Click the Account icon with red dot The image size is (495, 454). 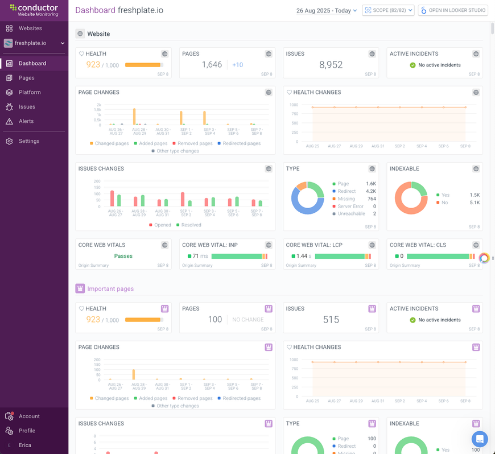pos(9,416)
